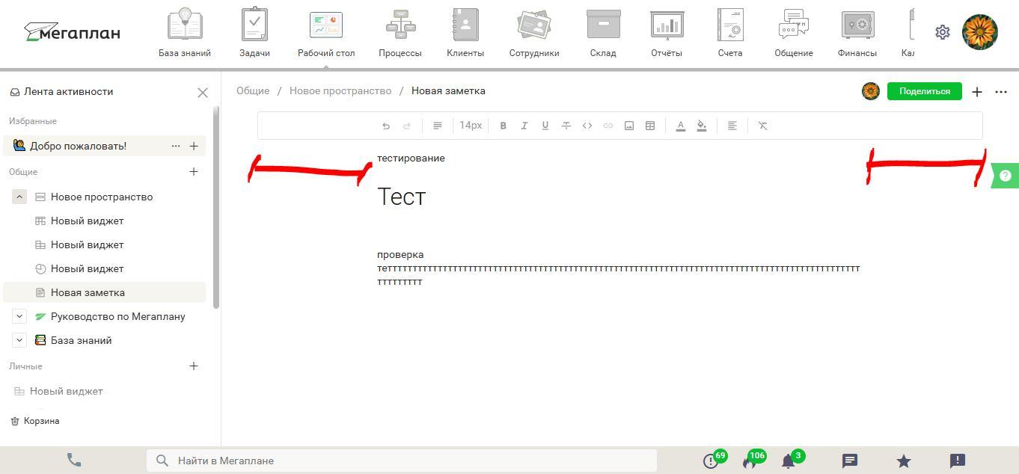Open the text alignment options
Image resolution: width=1019 pixels, height=474 pixels.
[732, 126]
